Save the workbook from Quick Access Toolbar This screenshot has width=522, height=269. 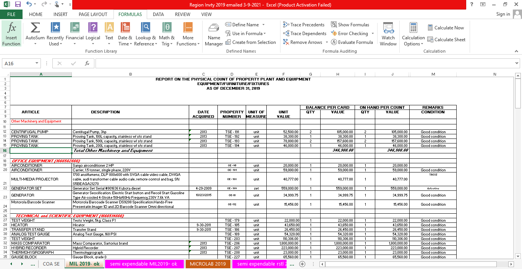click(18, 5)
